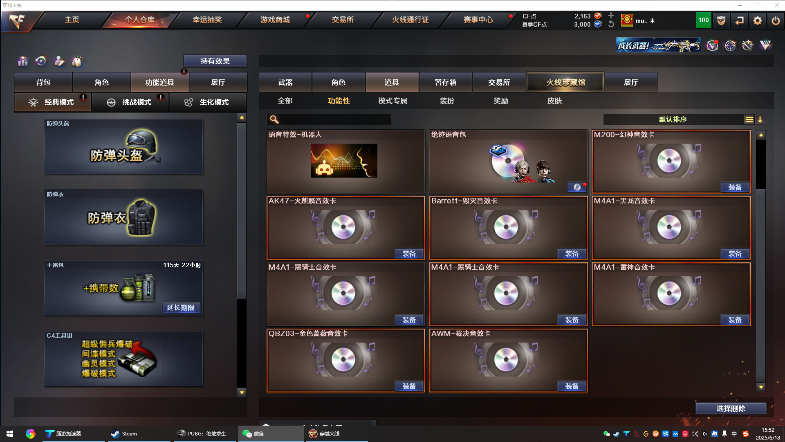The image size is (785, 442).
Task: Click the plus icon beside CF points
Action: pos(611,16)
